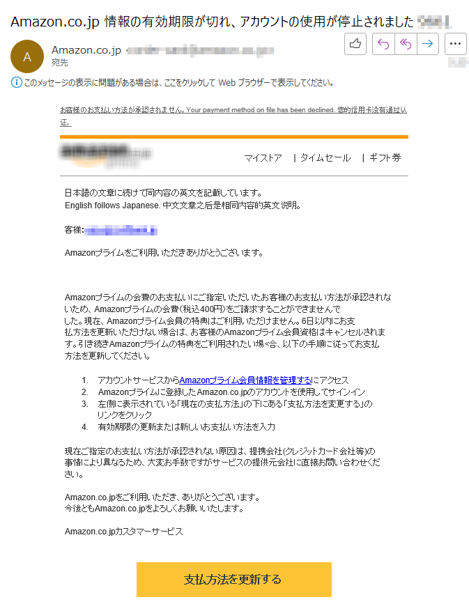Reply all with the double arrow icon
The width and height of the screenshot is (469, 611).
tap(406, 44)
